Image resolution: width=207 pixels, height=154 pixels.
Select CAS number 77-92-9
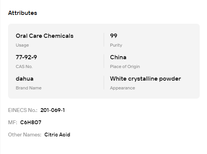click(26, 57)
